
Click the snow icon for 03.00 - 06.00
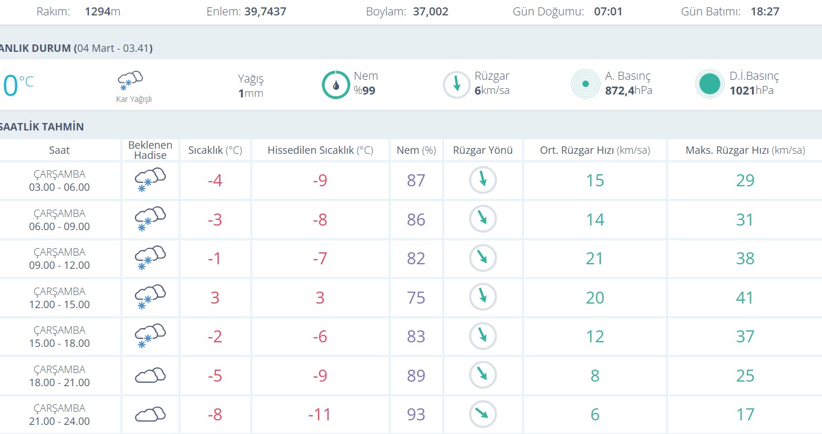[x=150, y=180]
